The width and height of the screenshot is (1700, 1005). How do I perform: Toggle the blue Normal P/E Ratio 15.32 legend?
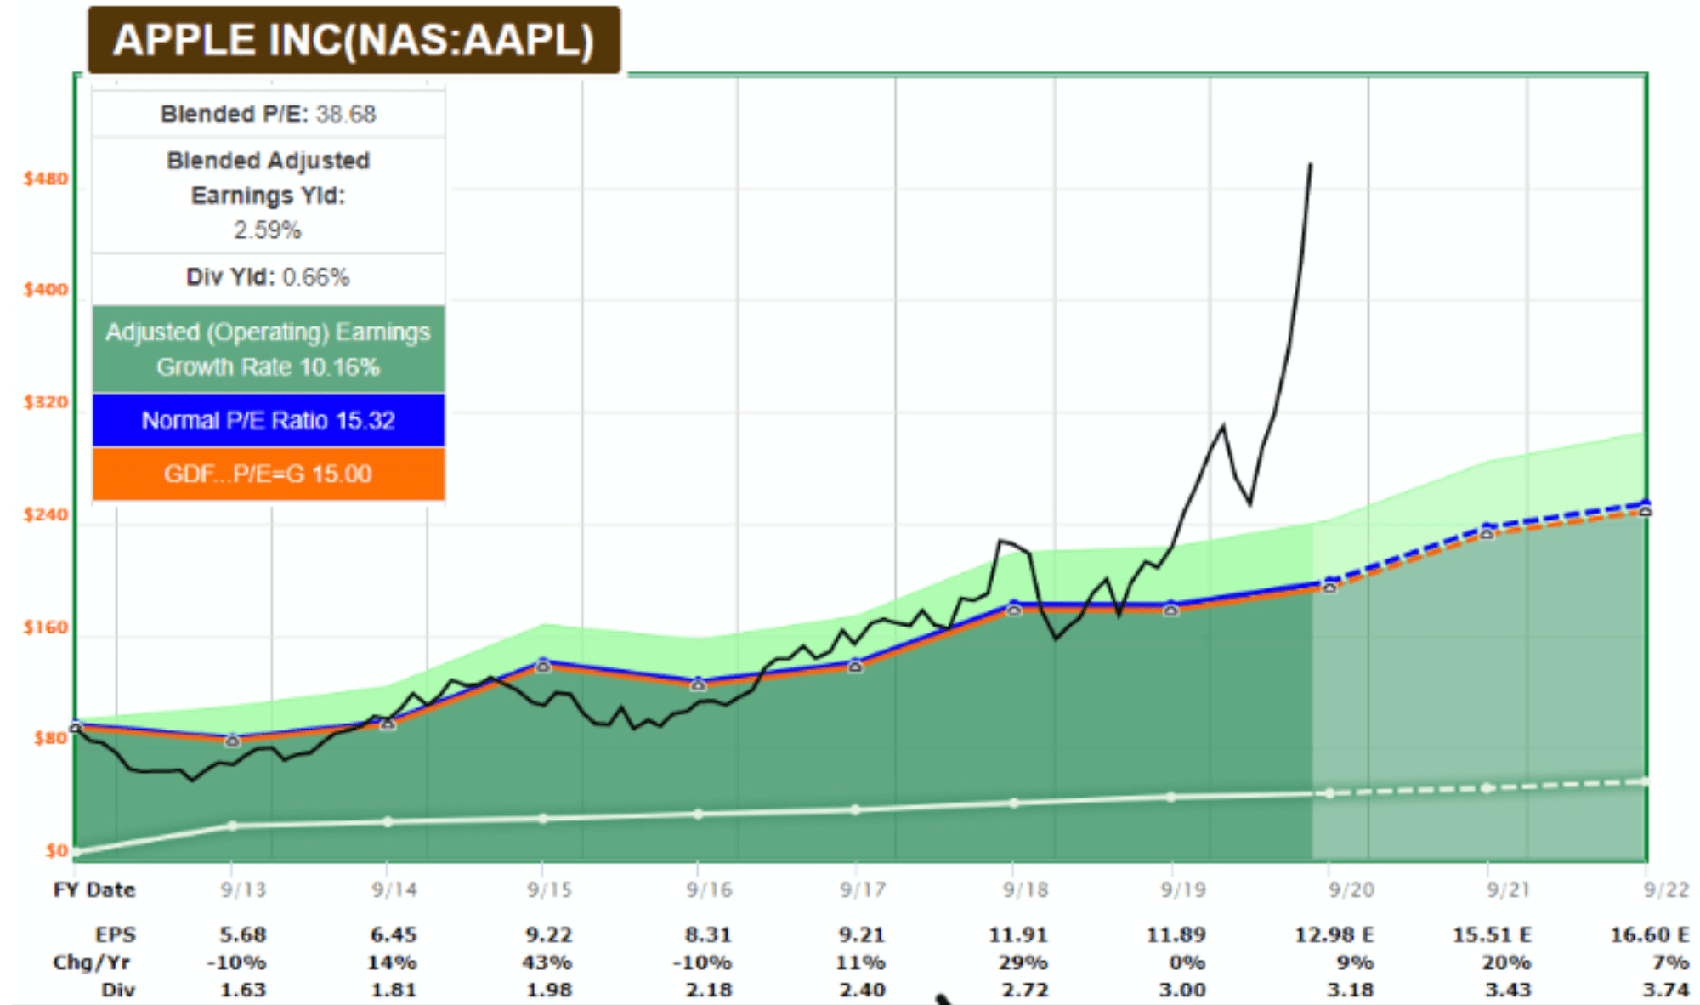point(268,420)
